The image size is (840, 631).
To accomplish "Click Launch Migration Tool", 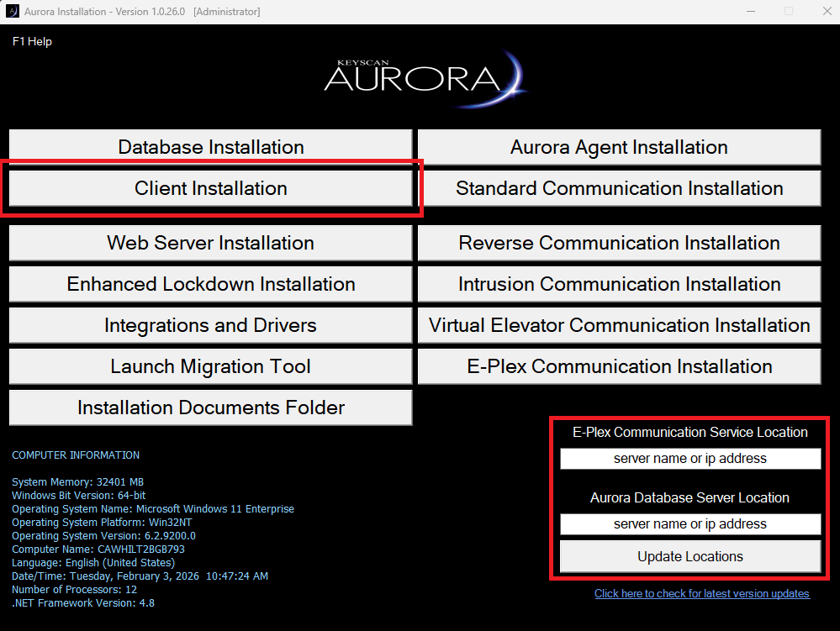I will tap(210, 366).
